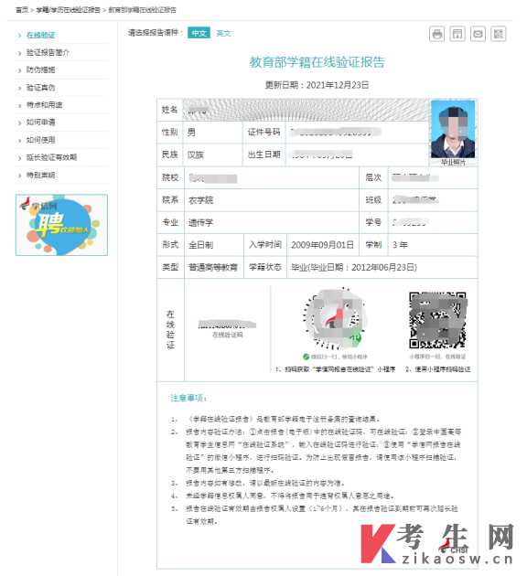Click the 请选择报告语种 label
The height and width of the screenshot is (576, 527).
156,33
